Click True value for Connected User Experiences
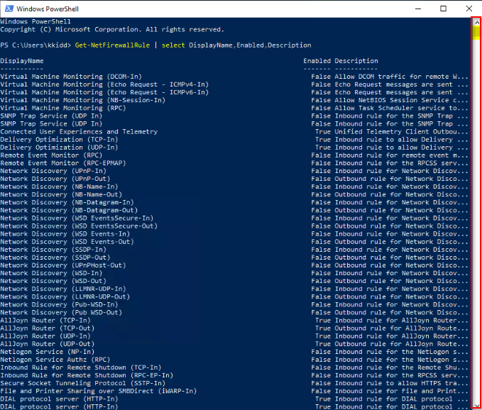Image resolution: width=482 pixels, height=410 pixels. tap(323, 131)
